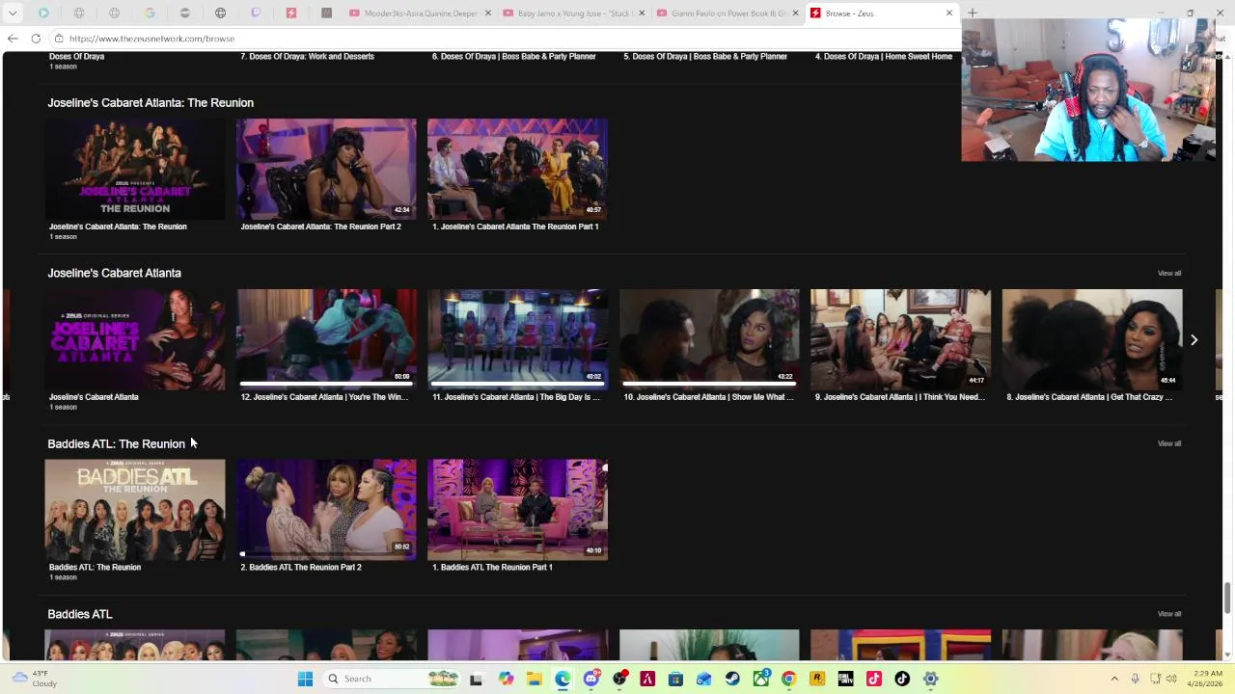The height and width of the screenshot is (694, 1235).
Task: Click the title text 2. Baddies ATL The Reunion Part 2
Action: point(301,568)
